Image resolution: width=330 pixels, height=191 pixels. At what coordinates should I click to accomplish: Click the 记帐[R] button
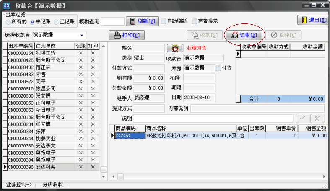244,35
